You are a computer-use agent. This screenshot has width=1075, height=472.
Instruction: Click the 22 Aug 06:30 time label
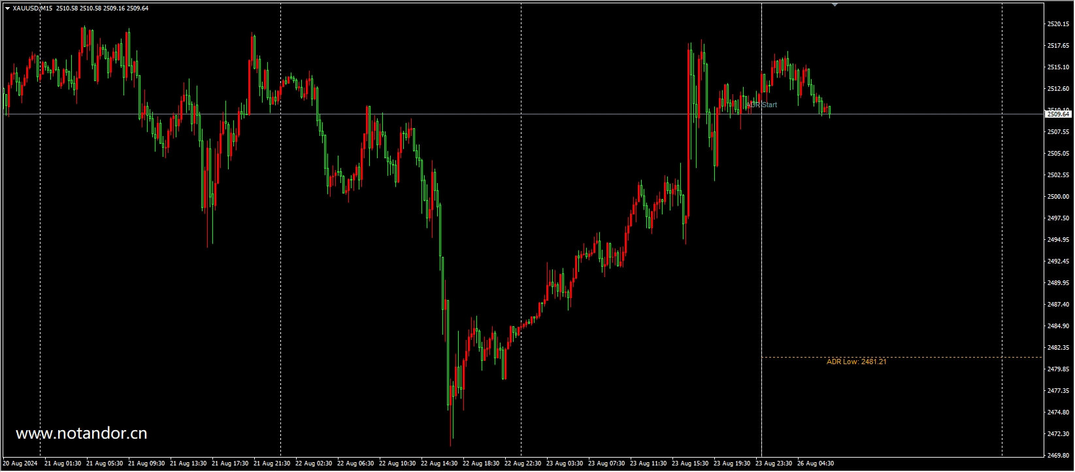point(356,464)
